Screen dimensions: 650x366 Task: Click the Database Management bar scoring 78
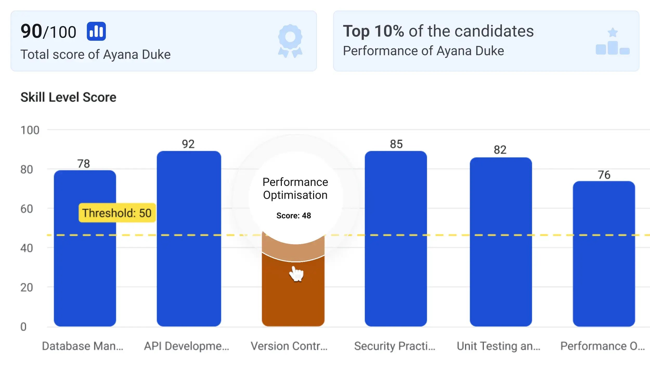85,260
